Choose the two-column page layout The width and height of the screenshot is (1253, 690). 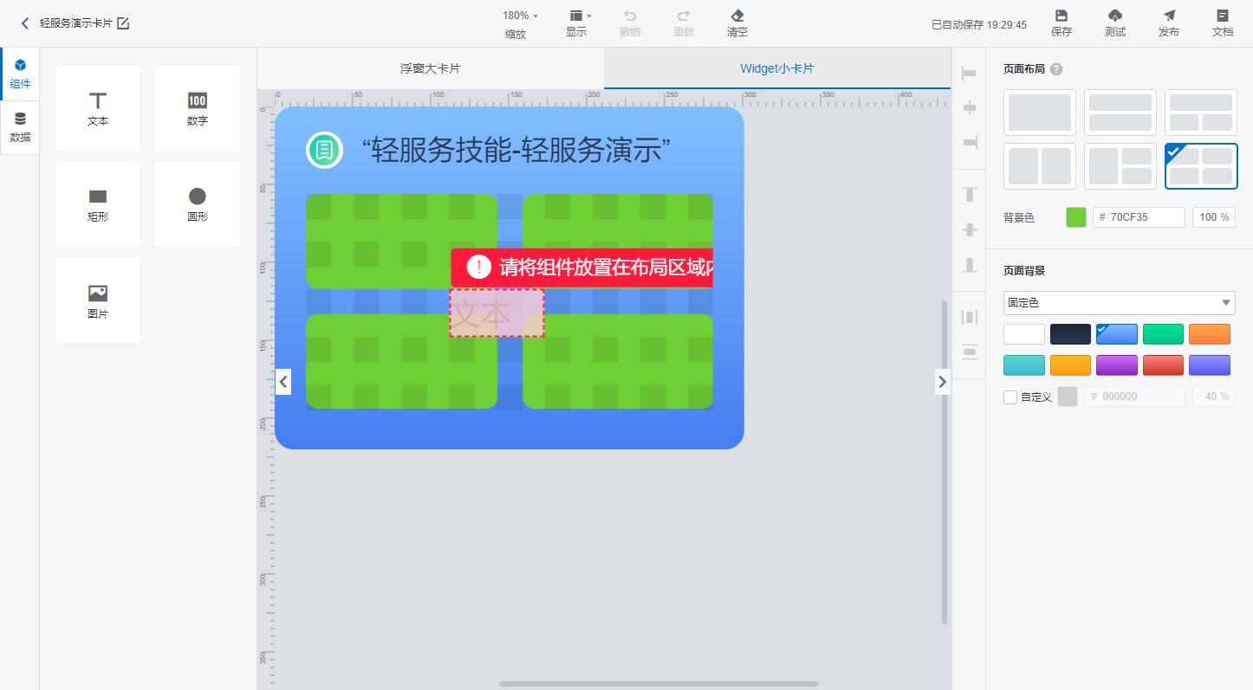pos(1040,166)
